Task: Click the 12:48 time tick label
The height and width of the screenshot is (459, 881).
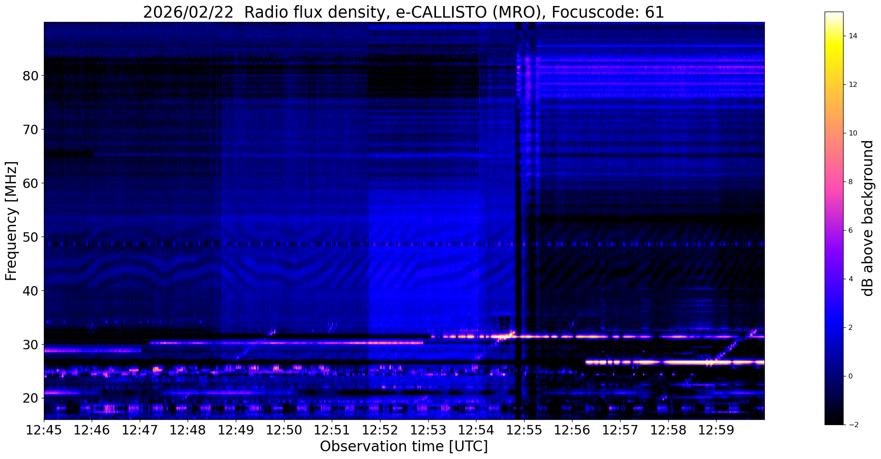Action: [x=188, y=430]
